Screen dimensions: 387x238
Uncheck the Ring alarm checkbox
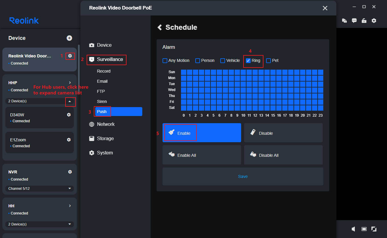248,61
